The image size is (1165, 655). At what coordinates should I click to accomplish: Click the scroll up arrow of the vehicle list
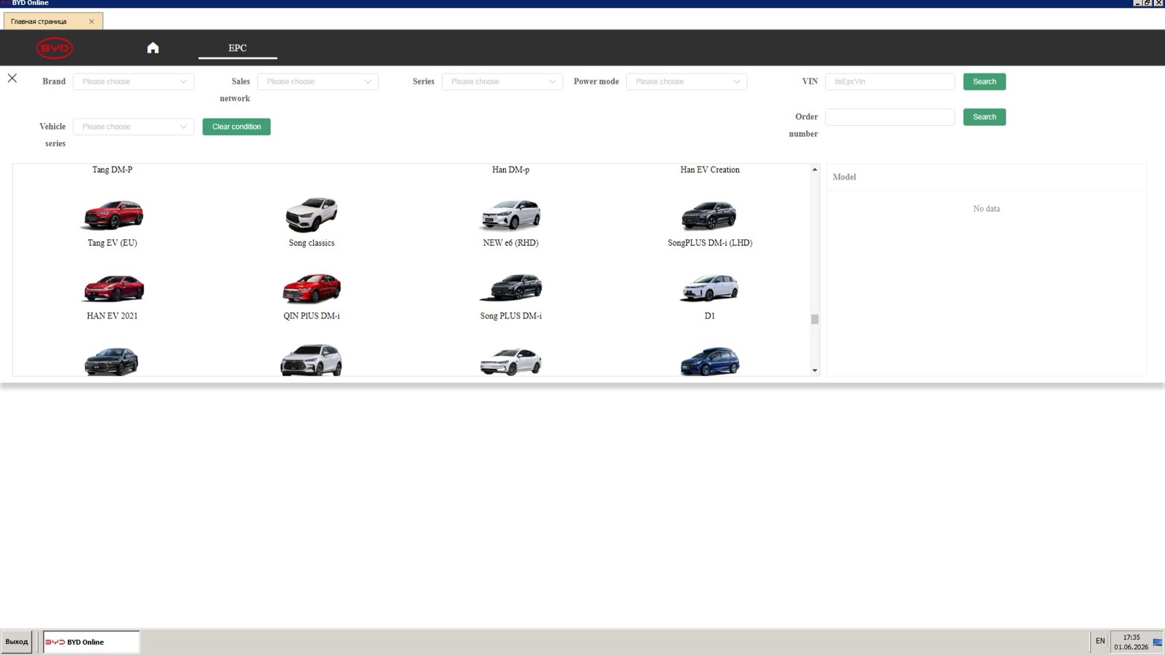click(x=815, y=170)
